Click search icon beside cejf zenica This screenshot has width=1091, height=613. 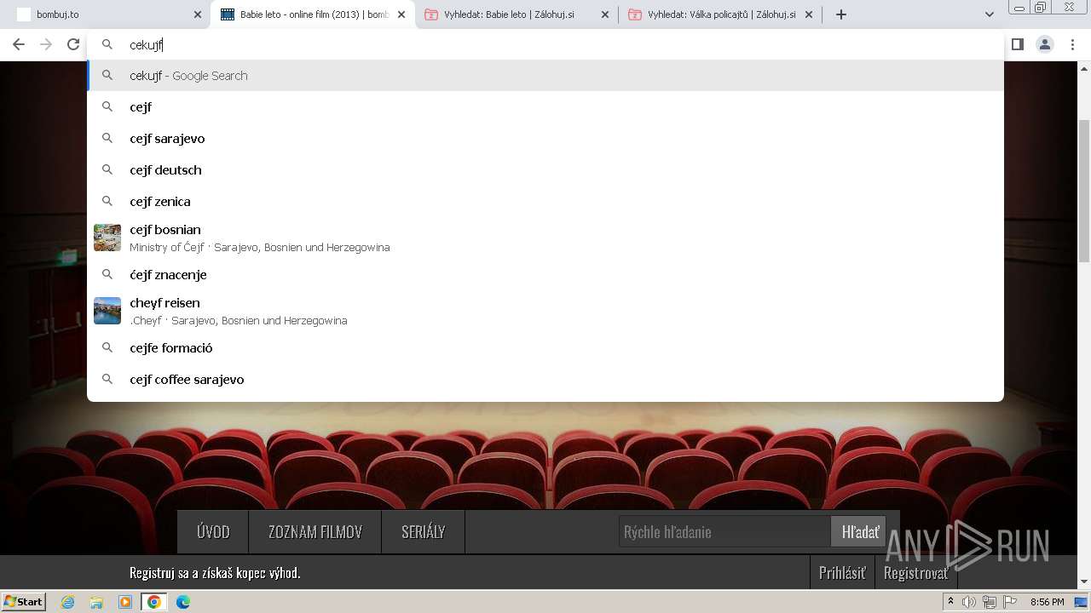pyautogui.click(x=107, y=201)
